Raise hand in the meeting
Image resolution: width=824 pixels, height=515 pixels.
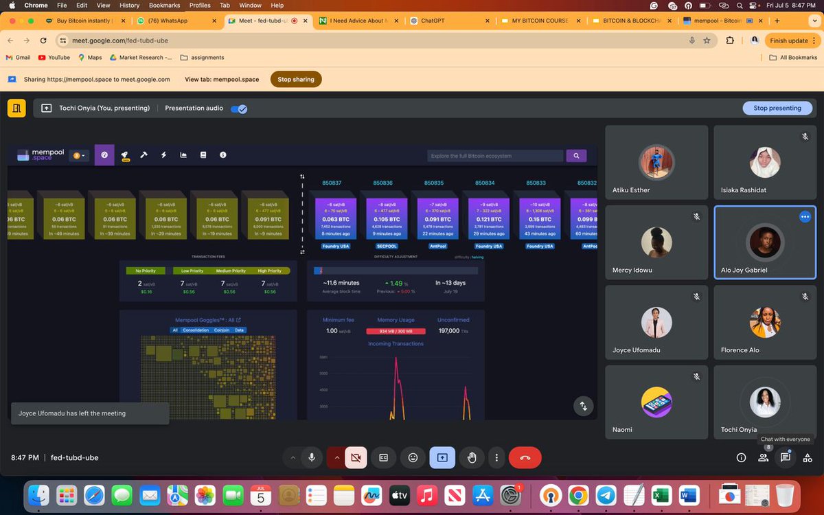pos(472,457)
